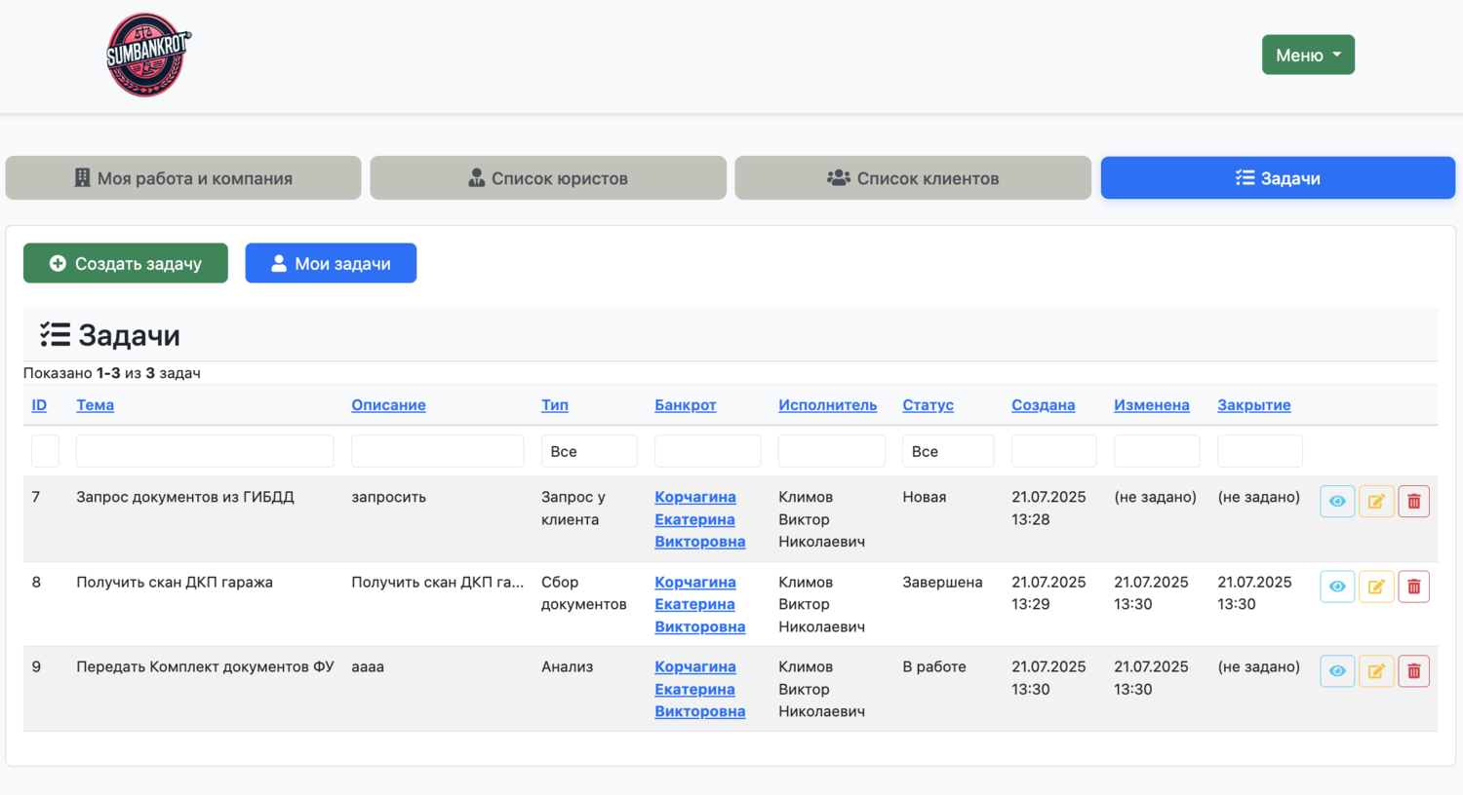Open Корчагина Екатерина link in task 9
Screen dimensions: 1463x795
coord(699,689)
